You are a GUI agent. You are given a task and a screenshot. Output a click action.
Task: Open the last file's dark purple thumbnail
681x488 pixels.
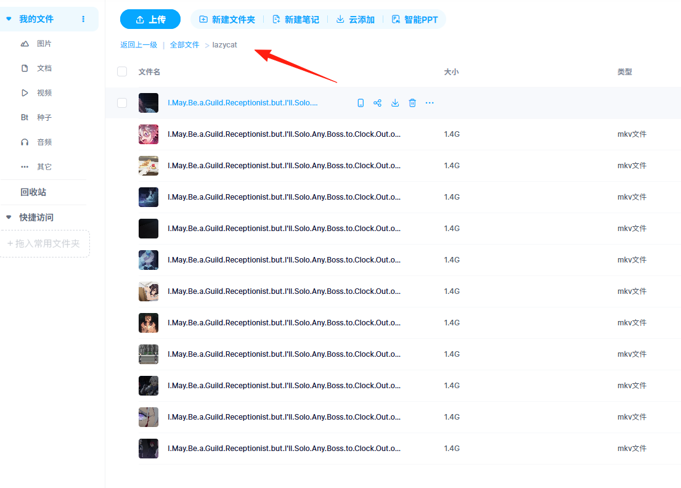pyautogui.click(x=149, y=449)
